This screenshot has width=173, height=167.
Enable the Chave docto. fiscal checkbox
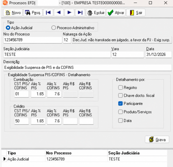pyautogui.click(x=120, y=95)
